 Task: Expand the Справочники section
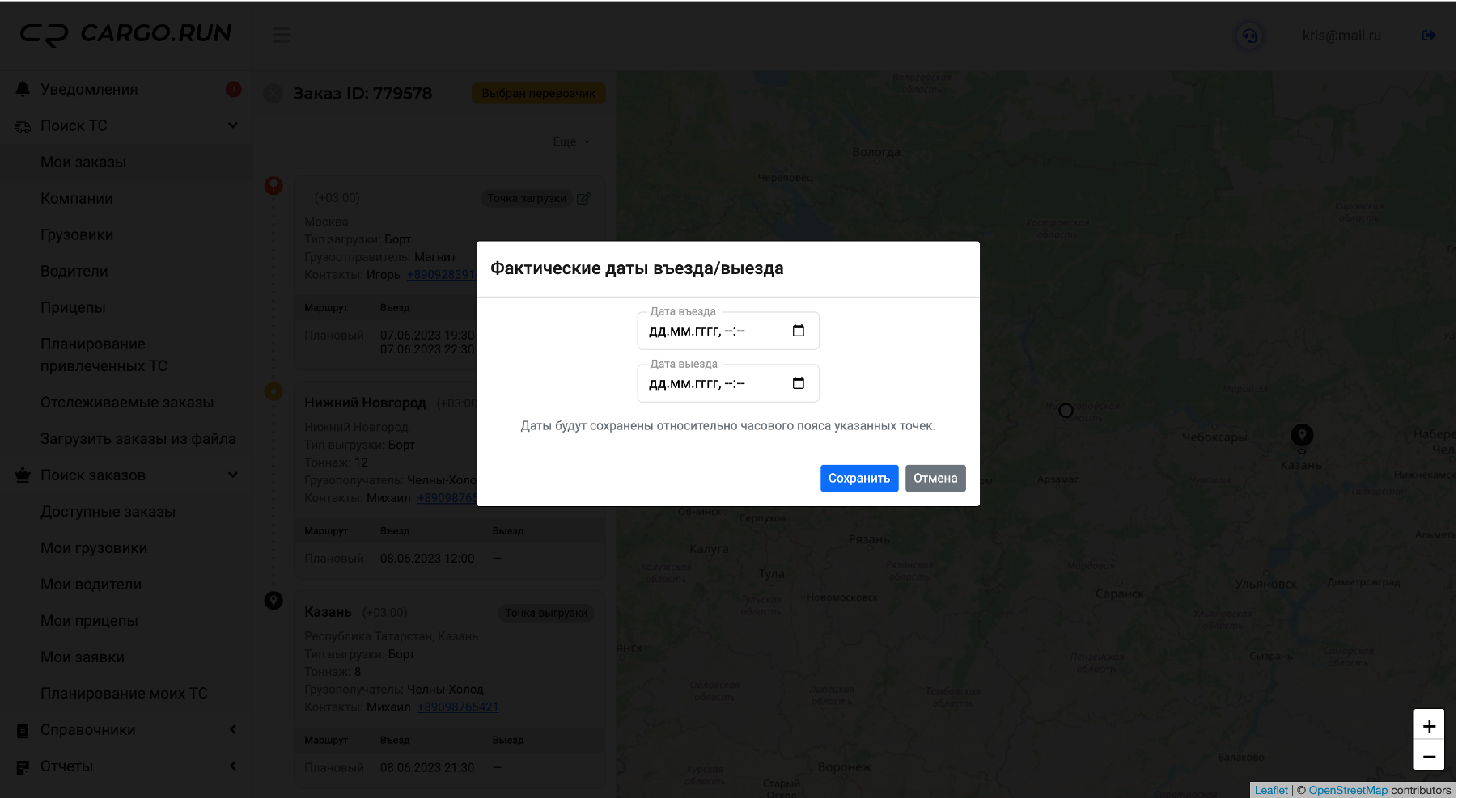point(232,729)
